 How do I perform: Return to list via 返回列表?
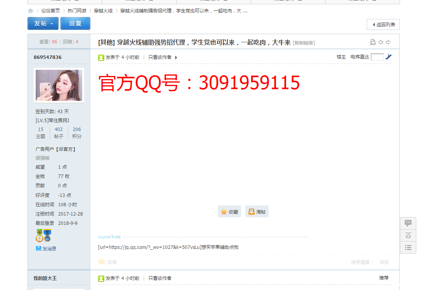tap(383, 24)
